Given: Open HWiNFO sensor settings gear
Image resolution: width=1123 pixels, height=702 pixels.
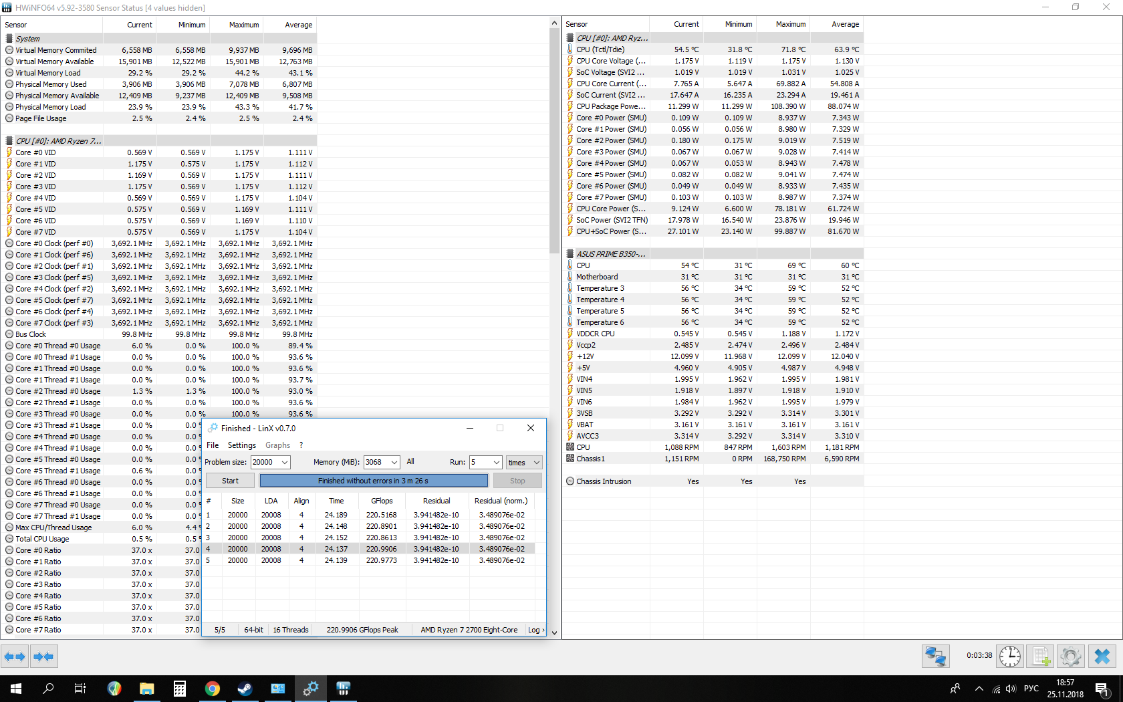Looking at the screenshot, I should (1071, 657).
